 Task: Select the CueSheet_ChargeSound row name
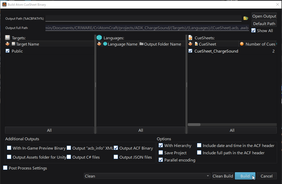click(216, 51)
